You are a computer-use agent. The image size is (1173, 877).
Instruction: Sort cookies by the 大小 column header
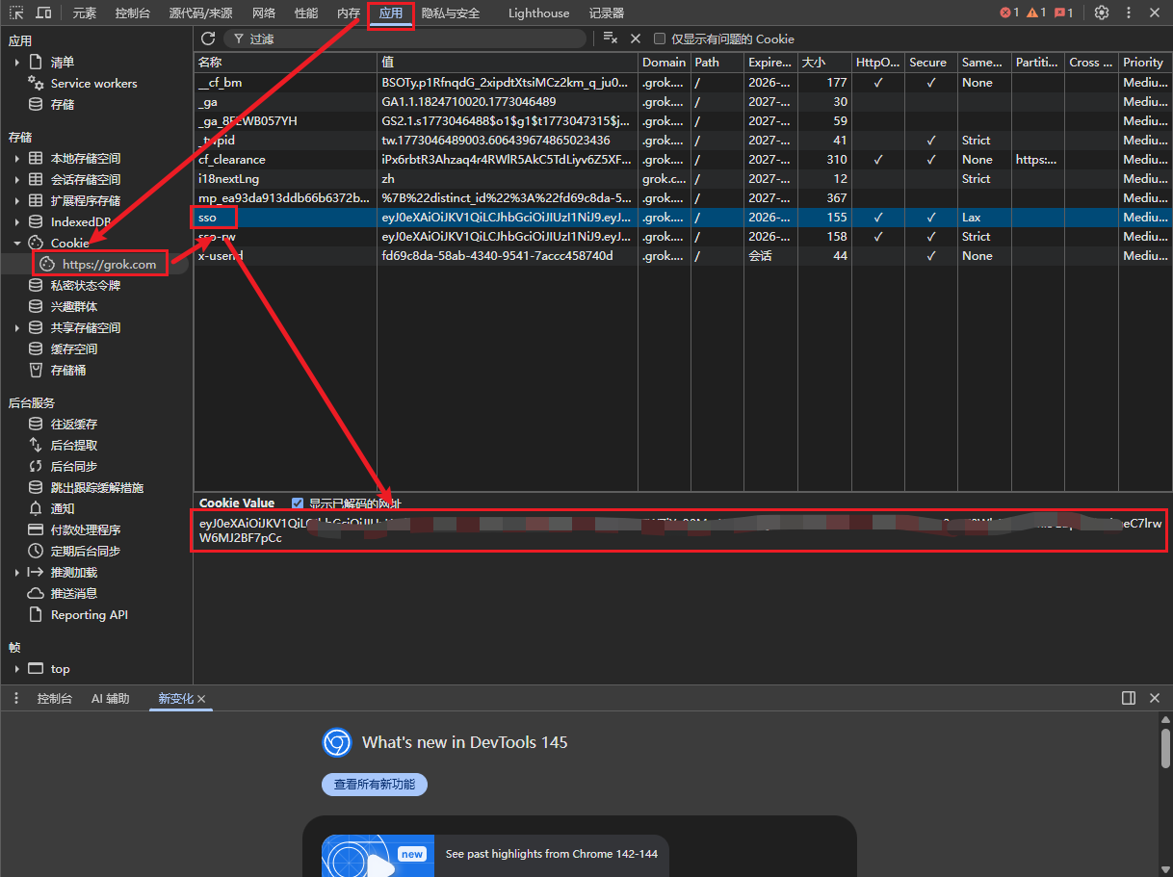click(823, 62)
